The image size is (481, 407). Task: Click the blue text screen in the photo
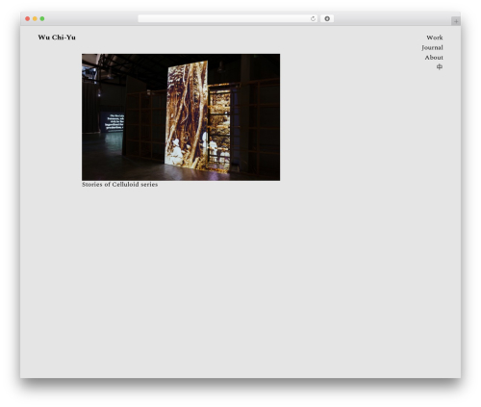tap(113, 122)
